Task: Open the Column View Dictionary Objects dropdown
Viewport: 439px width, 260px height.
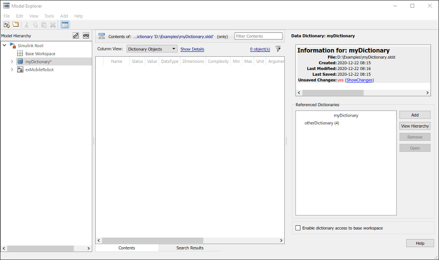Action: [x=152, y=49]
